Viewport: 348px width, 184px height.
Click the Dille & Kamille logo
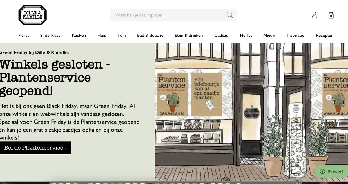point(32,15)
